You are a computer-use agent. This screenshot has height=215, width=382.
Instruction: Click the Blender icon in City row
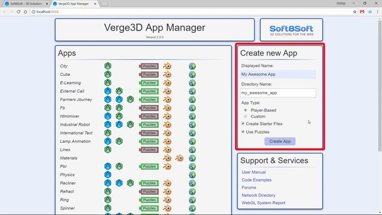click(x=167, y=66)
